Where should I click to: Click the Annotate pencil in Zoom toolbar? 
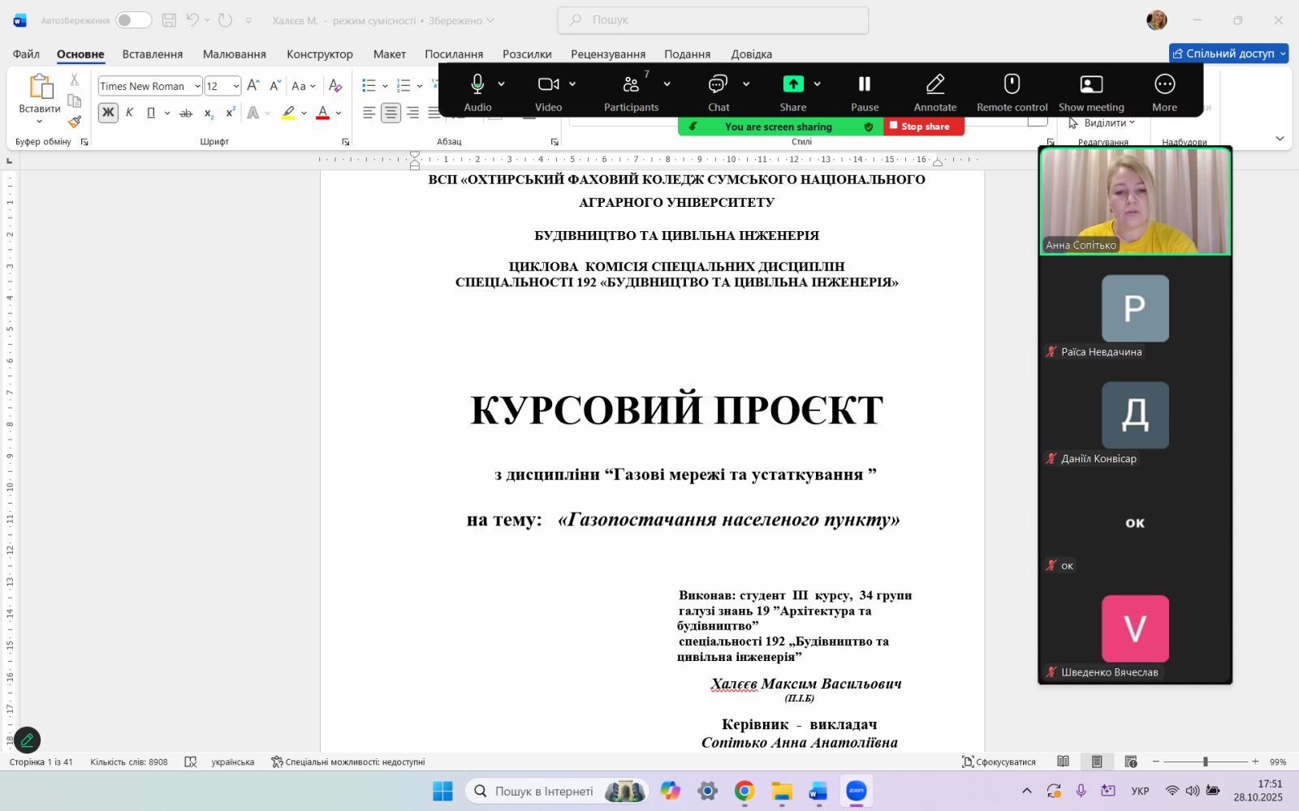tap(934, 92)
